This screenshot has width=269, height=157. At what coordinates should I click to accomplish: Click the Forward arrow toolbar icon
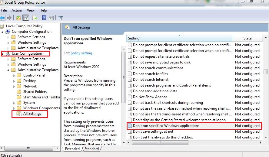pyautogui.click(x=9, y=18)
